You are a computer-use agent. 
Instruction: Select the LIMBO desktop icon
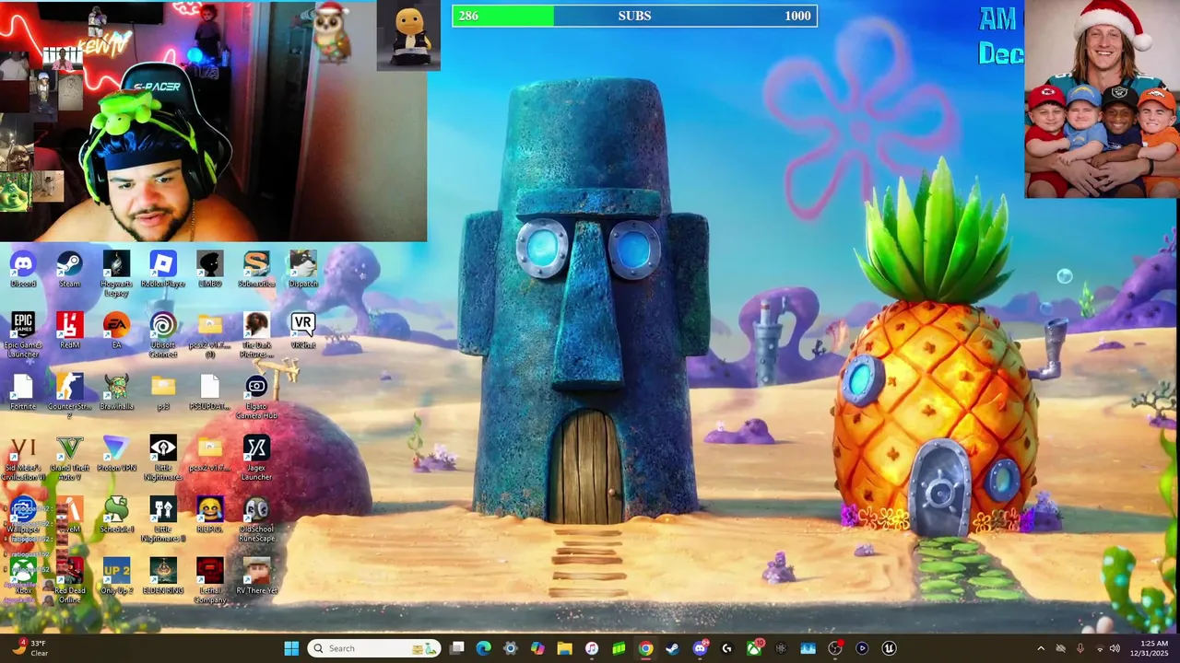pyautogui.click(x=209, y=269)
